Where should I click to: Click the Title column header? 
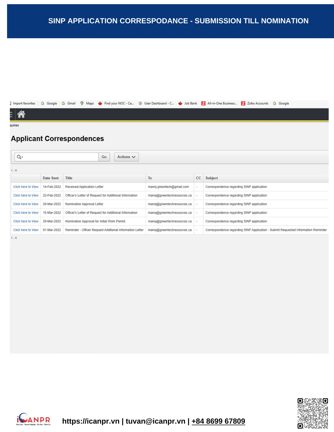[69, 178]
